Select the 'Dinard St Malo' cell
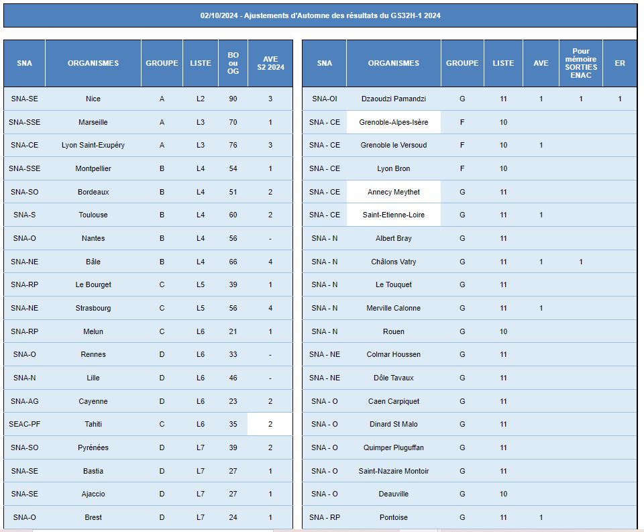Viewport: 644px width, 532px height. 394,425
